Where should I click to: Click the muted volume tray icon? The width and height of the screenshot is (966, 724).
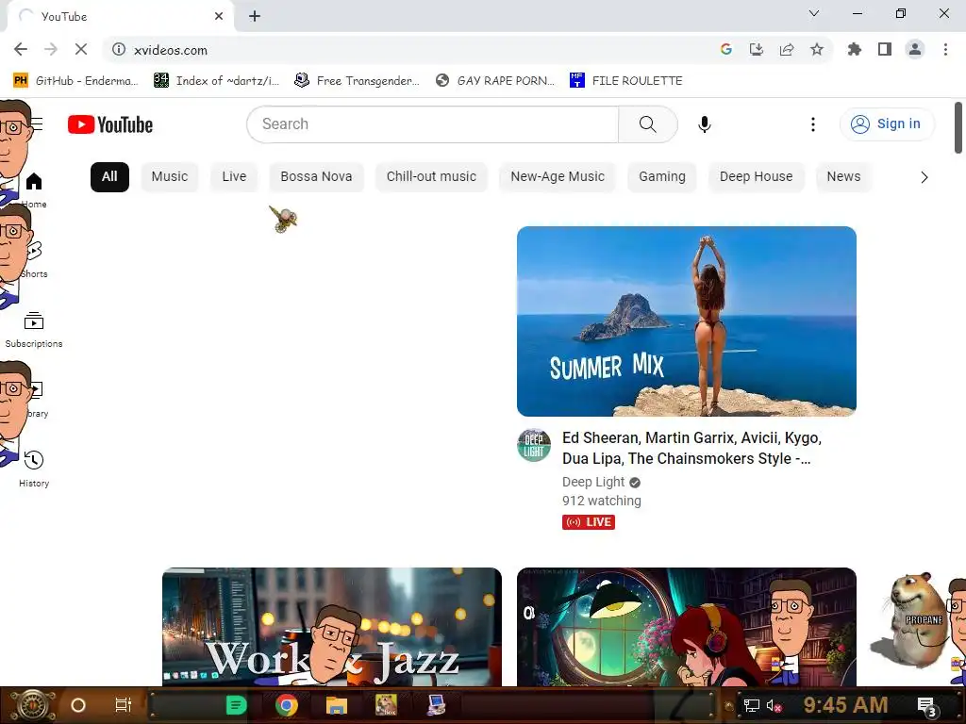coord(774,705)
